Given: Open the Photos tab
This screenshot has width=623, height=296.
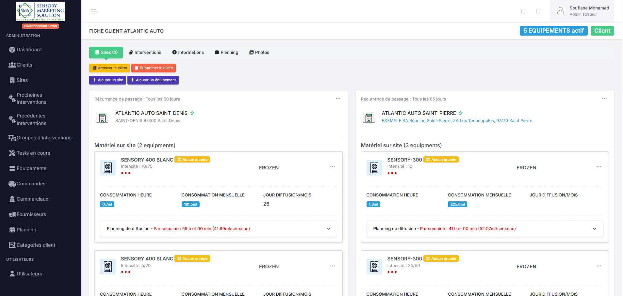Looking at the screenshot, I should tap(259, 52).
